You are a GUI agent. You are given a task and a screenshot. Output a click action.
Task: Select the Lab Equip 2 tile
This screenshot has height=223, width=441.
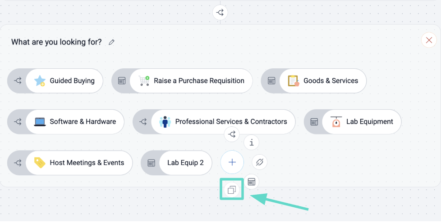[185, 163]
